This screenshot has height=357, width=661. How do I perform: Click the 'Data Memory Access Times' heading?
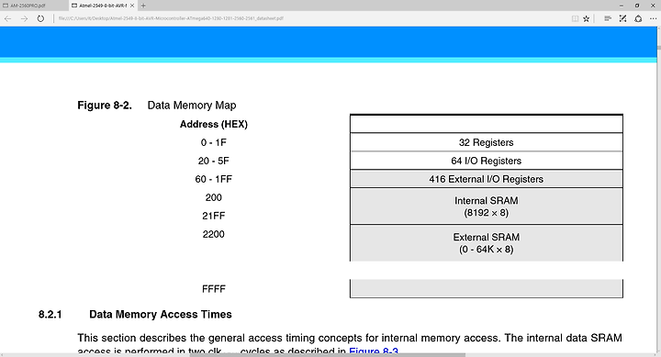(x=161, y=315)
